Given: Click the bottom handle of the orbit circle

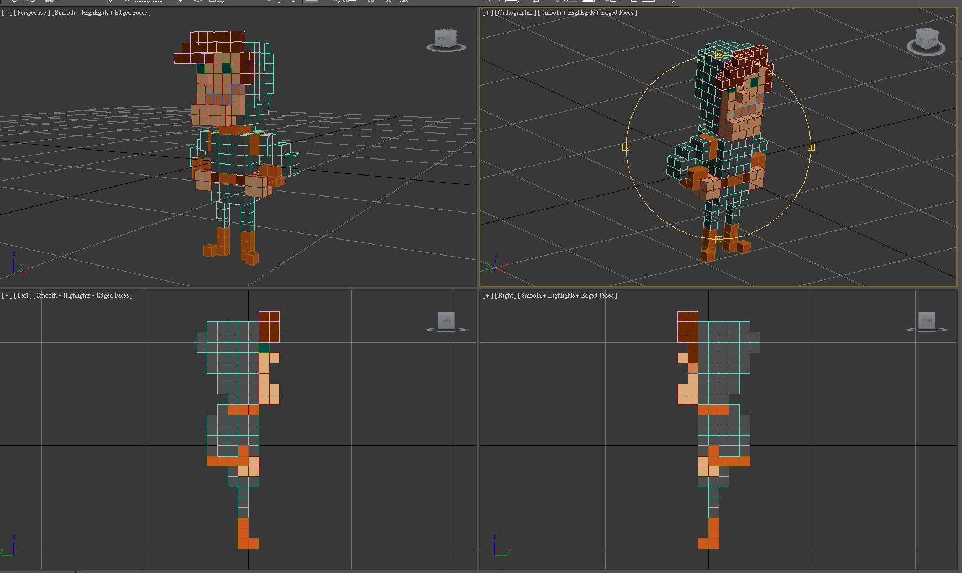Looking at the screenshot, I should tap(718, 240).
